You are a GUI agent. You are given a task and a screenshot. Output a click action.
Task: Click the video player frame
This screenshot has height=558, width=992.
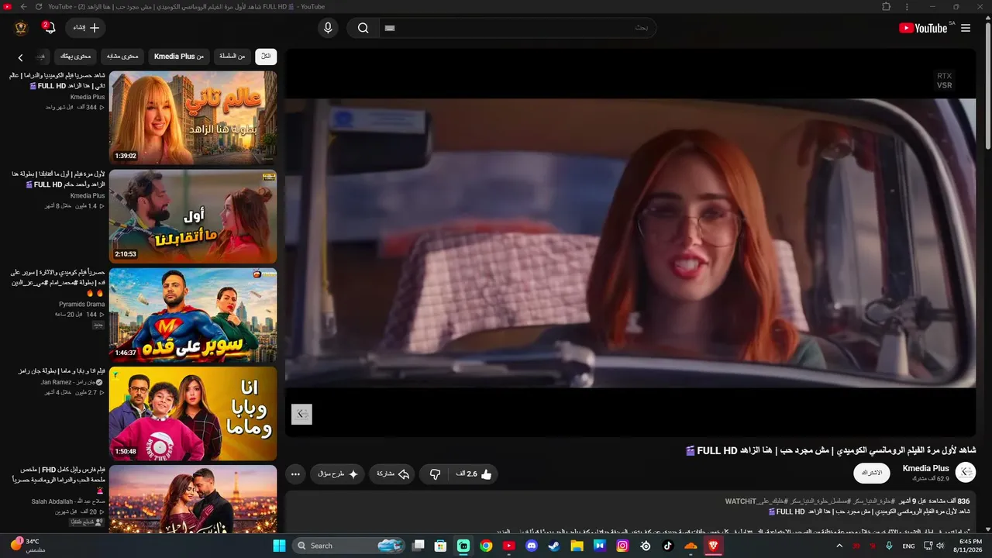pos(630,243)
